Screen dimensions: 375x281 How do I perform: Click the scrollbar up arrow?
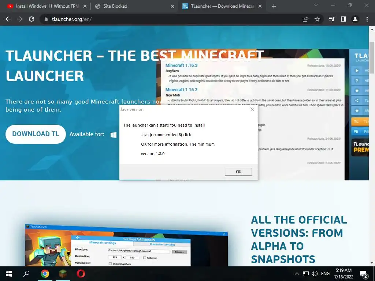pos(372,30)
